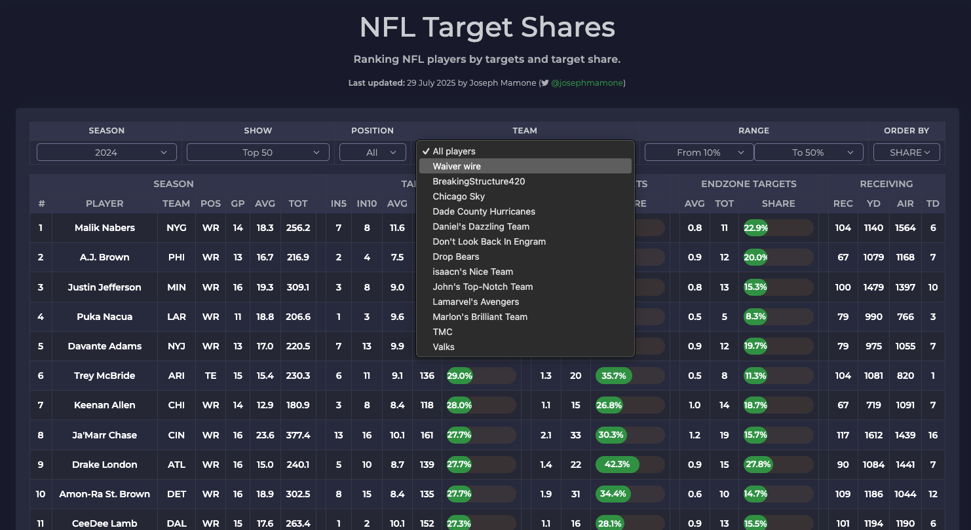
Task: Click player name Drake London
Action: pyautogui.click(x=105, y=465)
